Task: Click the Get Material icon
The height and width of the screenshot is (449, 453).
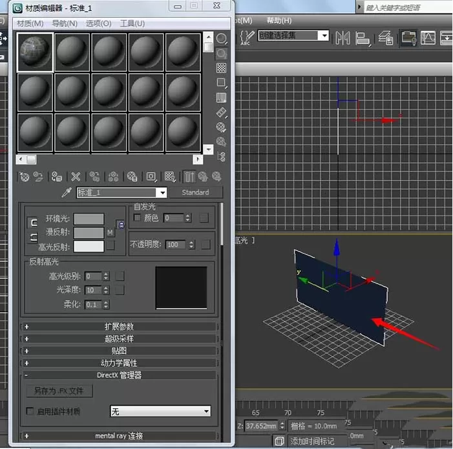Action: click(x=25, y=177)
